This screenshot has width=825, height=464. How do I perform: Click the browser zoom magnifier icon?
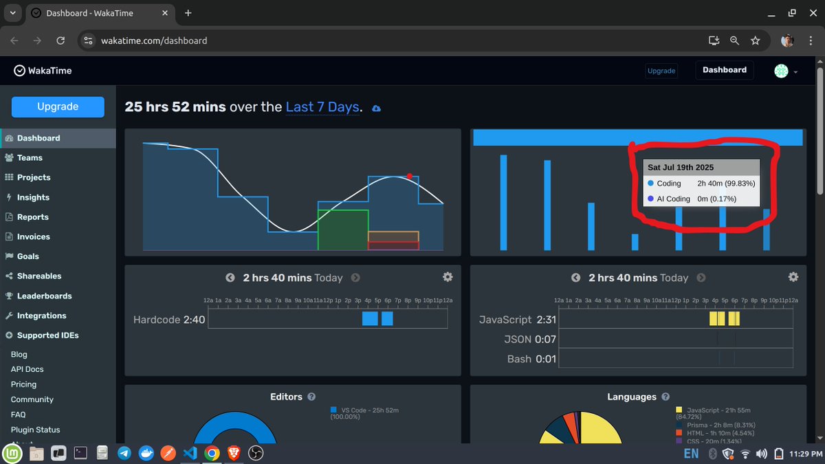[x=735, y=41]
